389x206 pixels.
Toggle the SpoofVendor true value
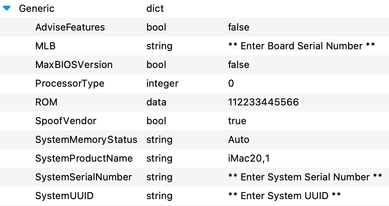coord(237,121)
